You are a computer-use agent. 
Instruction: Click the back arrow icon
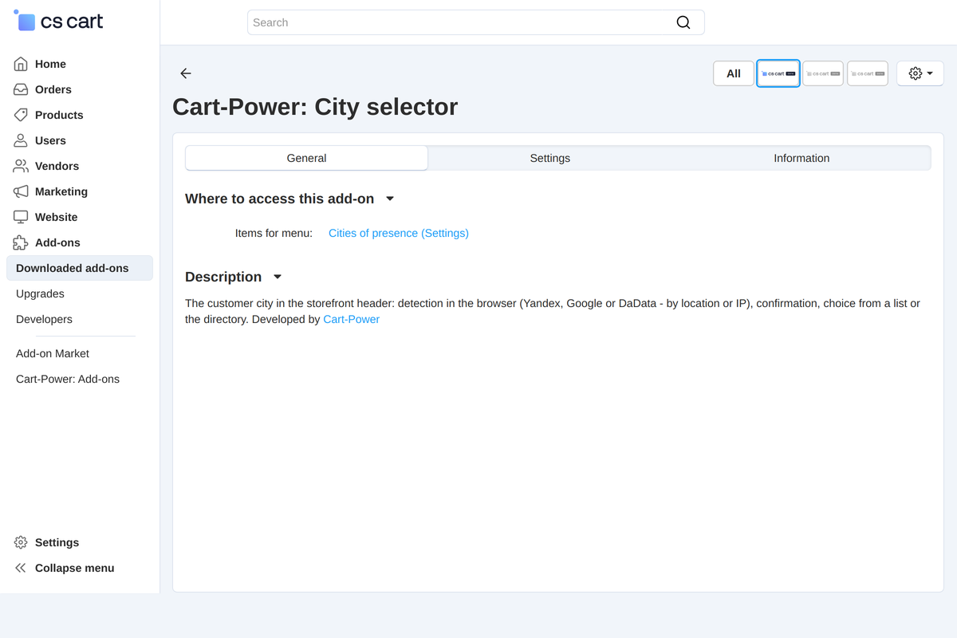click(186, 73)
